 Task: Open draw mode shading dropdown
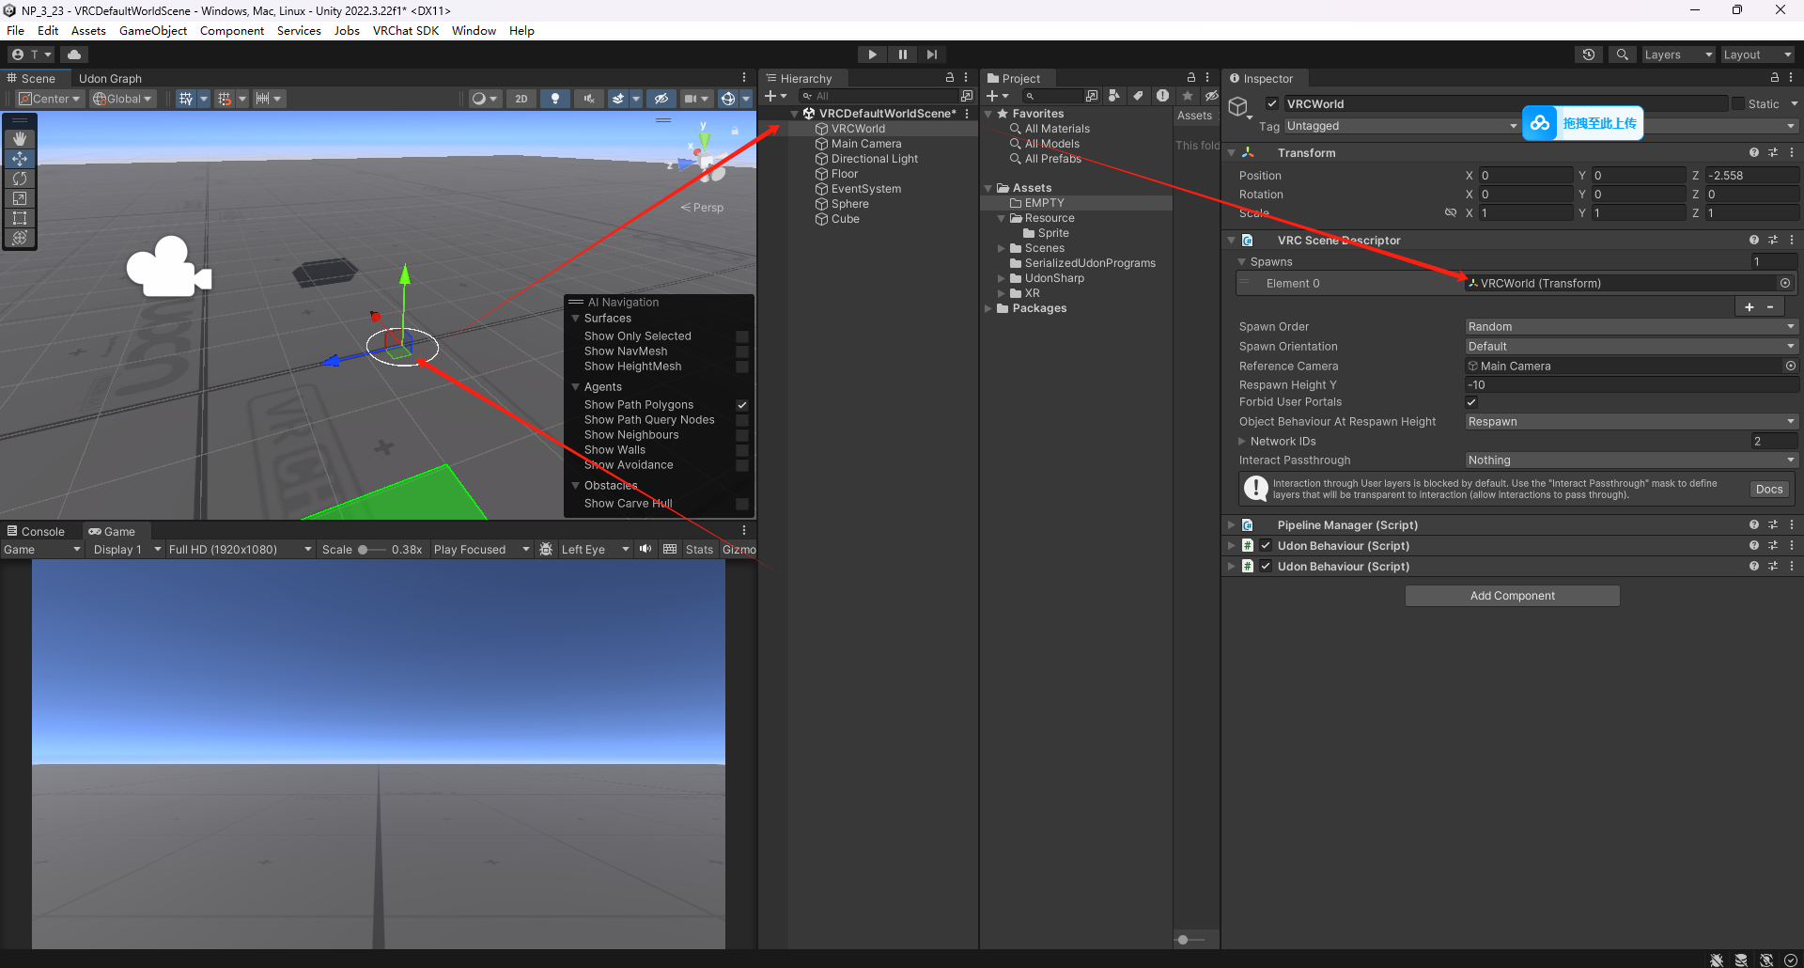coord(485,99)
